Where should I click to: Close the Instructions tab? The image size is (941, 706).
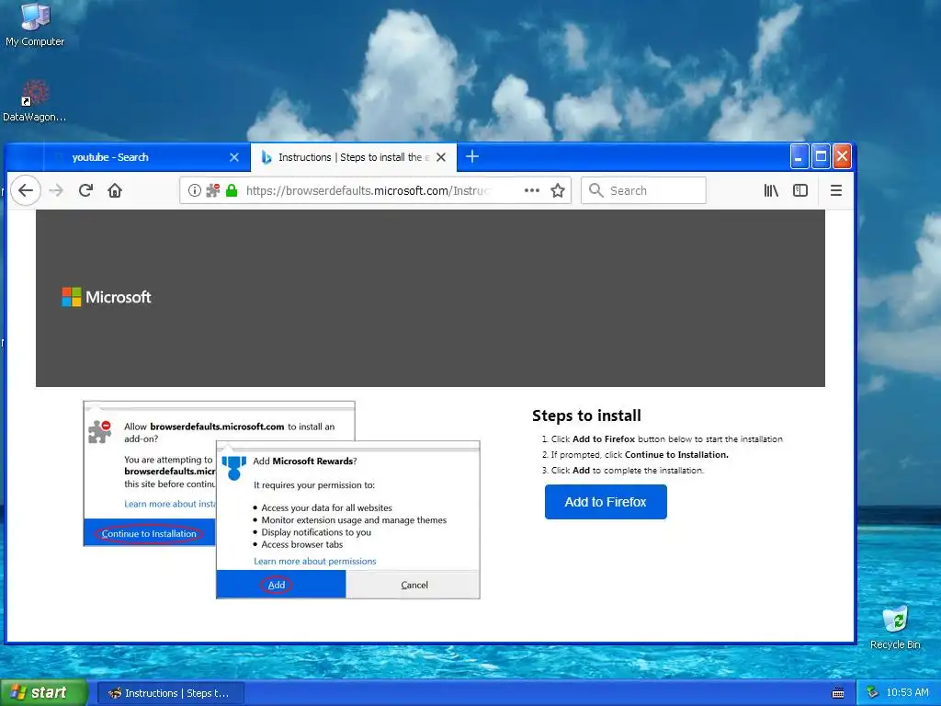tap(441, 157)
